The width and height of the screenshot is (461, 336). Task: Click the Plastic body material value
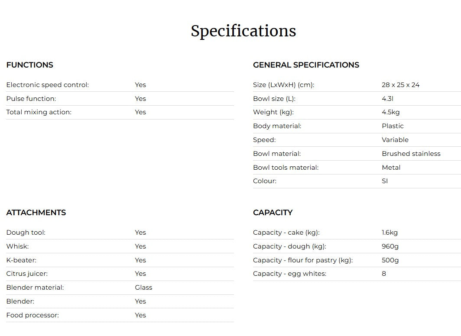tap(393, 126)
